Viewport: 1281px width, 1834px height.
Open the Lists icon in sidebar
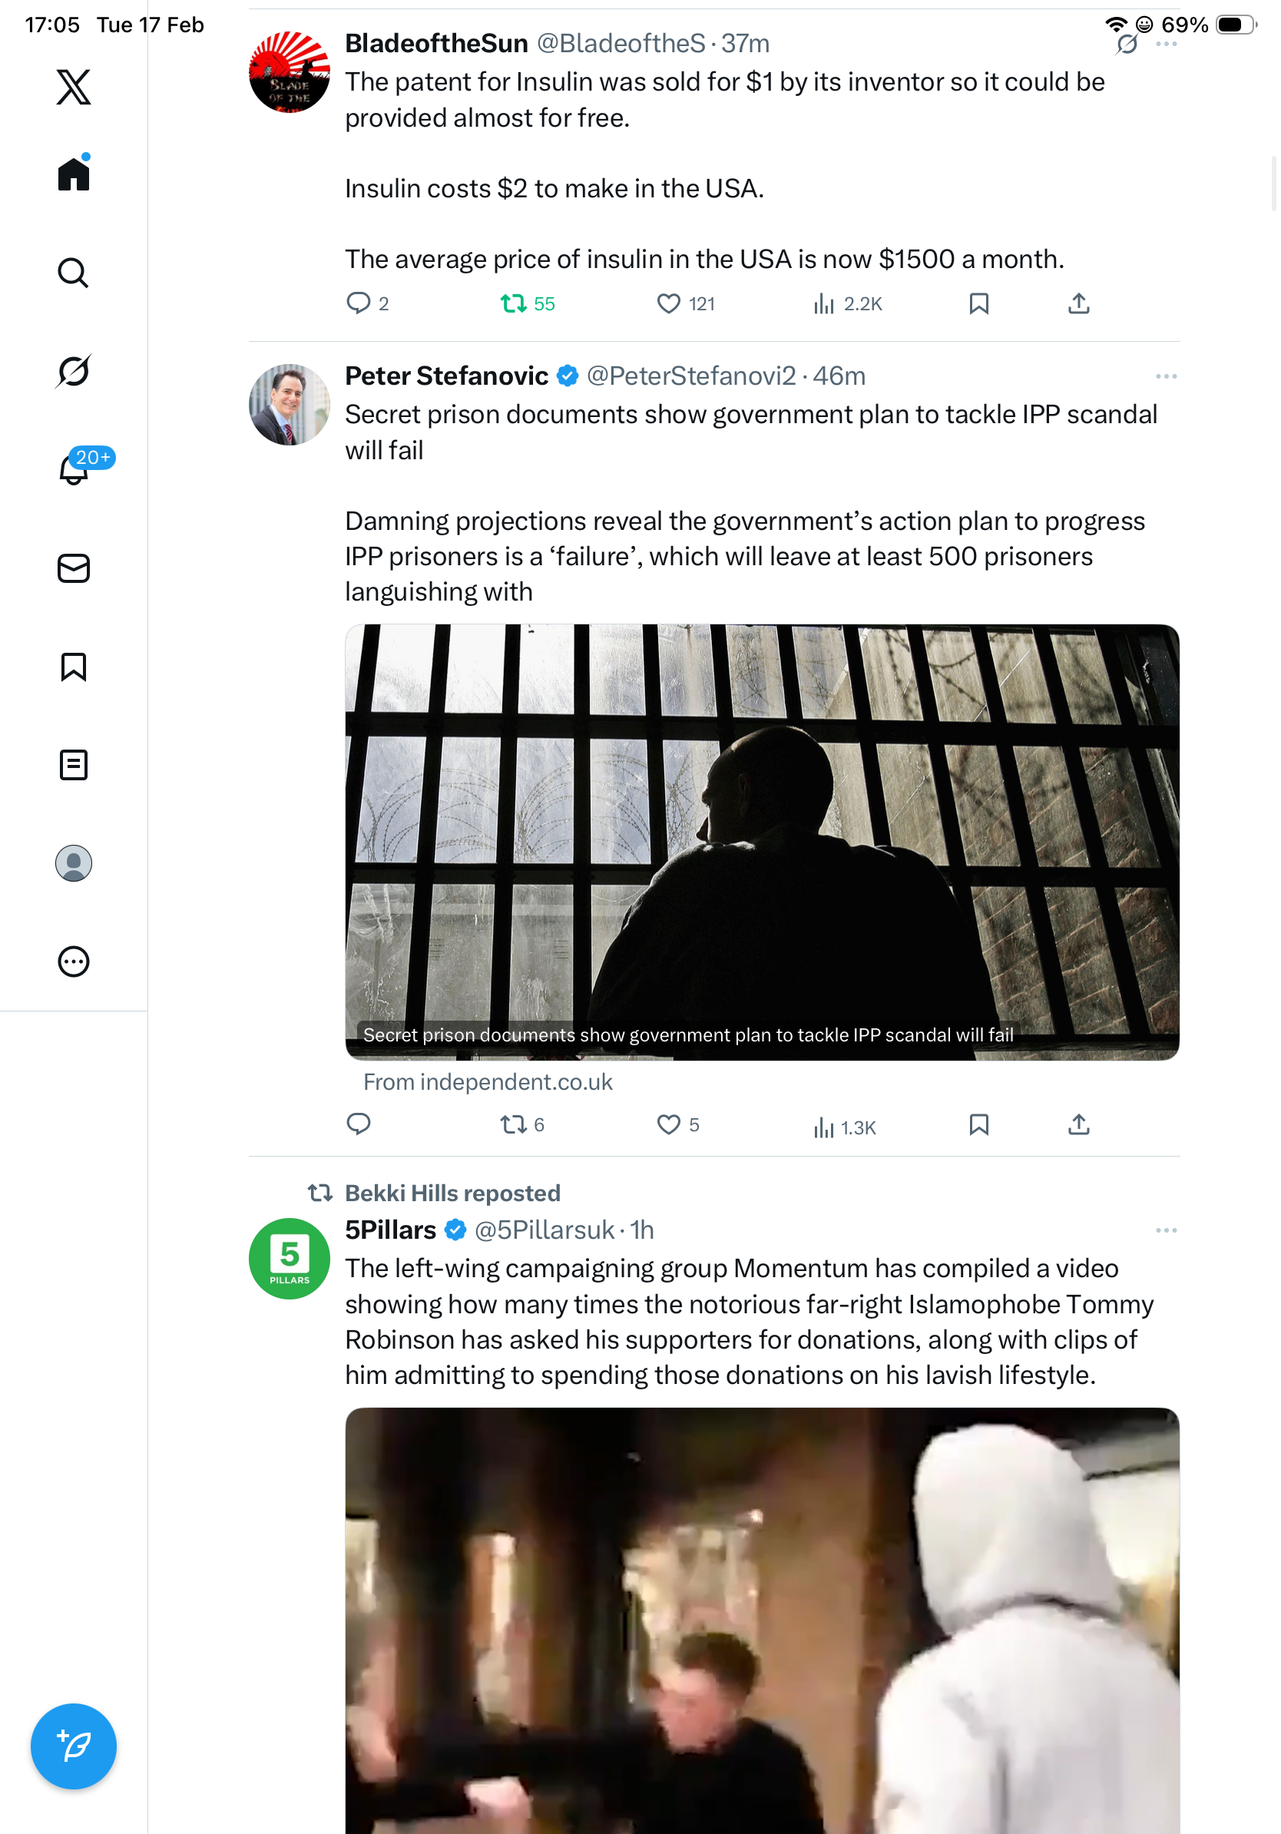point(74,765)
